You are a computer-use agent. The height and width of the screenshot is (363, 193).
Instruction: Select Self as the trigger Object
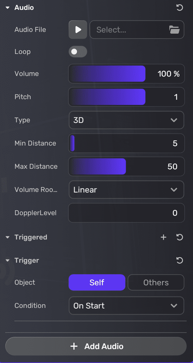point(97,282)
